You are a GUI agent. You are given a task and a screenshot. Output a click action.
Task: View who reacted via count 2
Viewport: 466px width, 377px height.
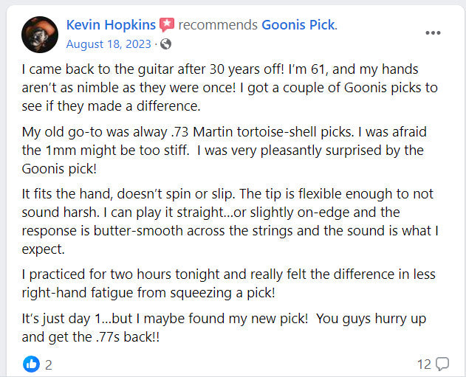tap(48, 364)
